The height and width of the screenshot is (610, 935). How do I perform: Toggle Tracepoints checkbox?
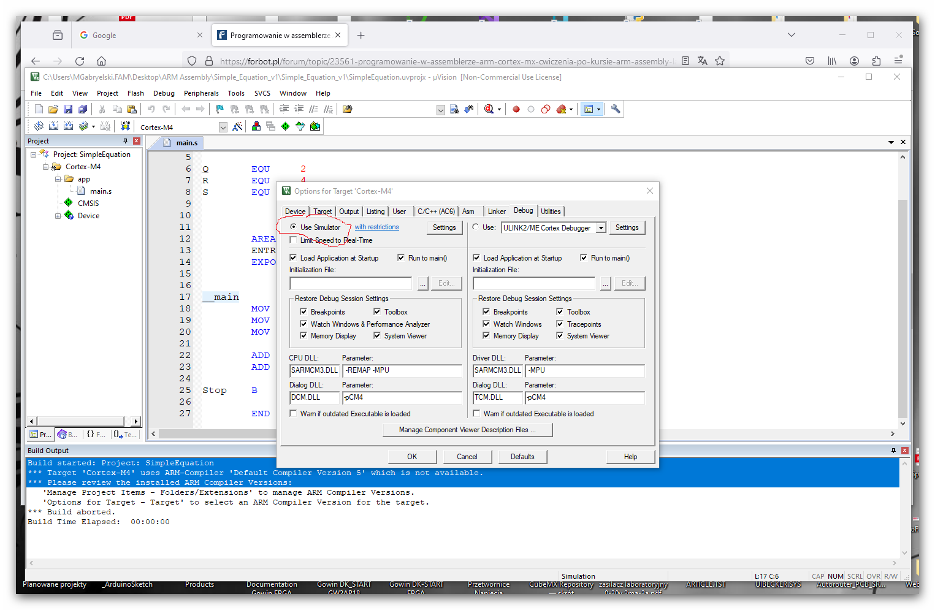click(x=560, y=324)
